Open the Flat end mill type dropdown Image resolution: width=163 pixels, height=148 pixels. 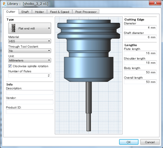(30, 28)
